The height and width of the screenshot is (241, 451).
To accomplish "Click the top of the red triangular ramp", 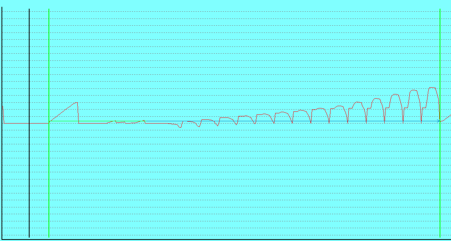I will coord(77,102).
